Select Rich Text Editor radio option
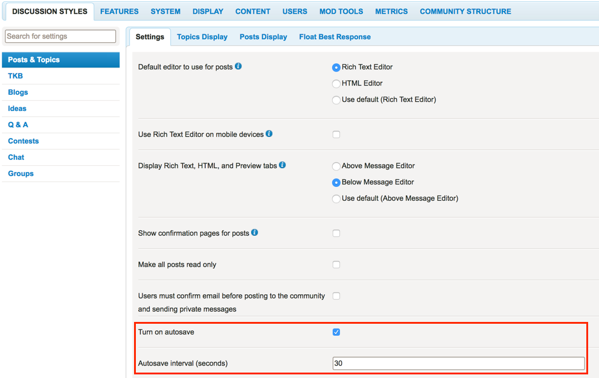This screenshot has width=599, height=378. (x=336, y=68)
